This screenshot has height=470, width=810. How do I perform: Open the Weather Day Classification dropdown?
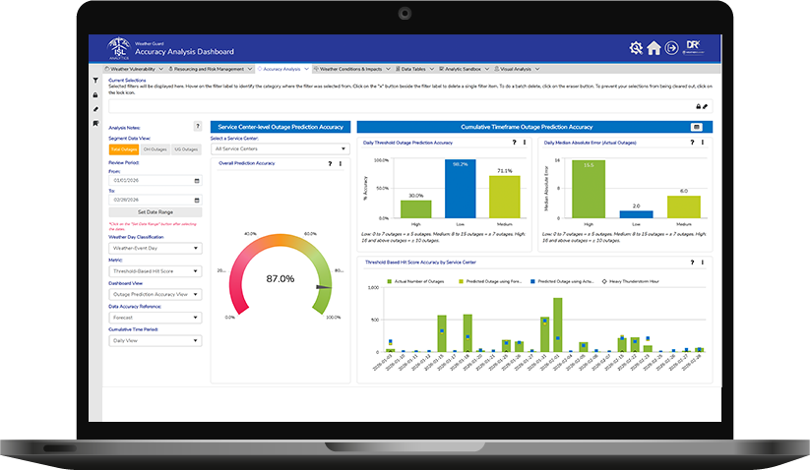155,248
